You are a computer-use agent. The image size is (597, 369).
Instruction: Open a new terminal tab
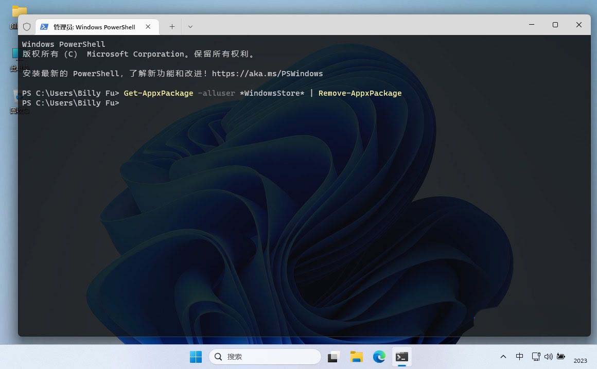point(172,27)
